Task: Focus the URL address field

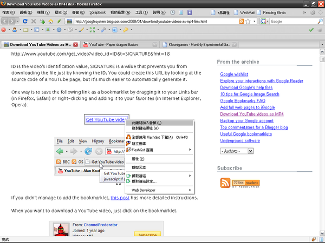Action: point(156,21)
